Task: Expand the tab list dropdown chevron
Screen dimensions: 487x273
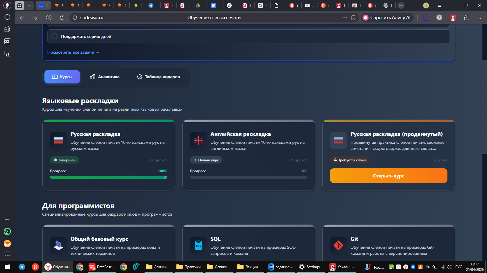Action: pyautogui.click(x=29, y=5)
